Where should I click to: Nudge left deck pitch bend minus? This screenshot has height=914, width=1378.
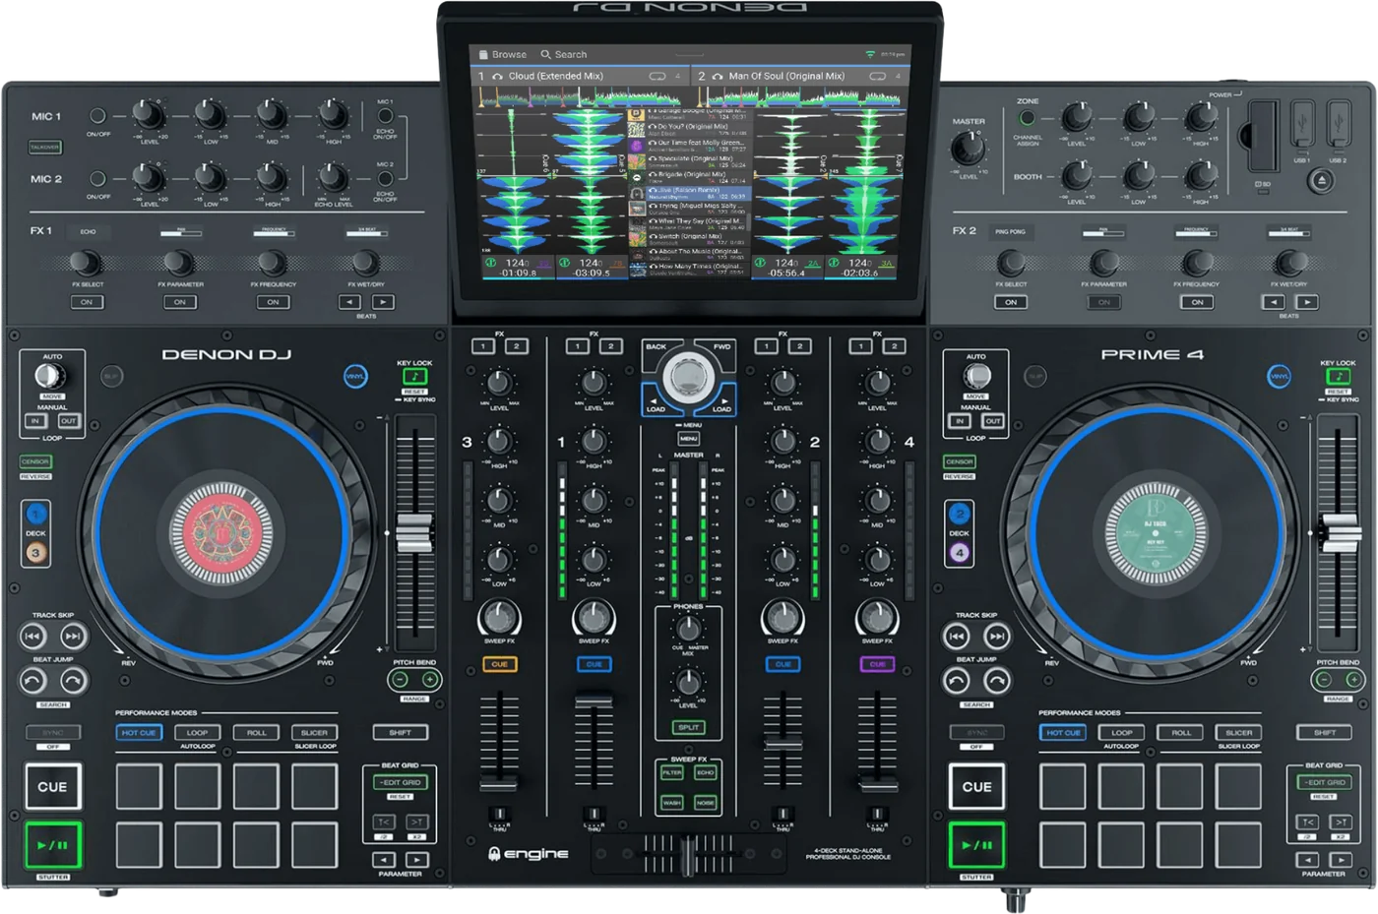(x=400, y=680)
